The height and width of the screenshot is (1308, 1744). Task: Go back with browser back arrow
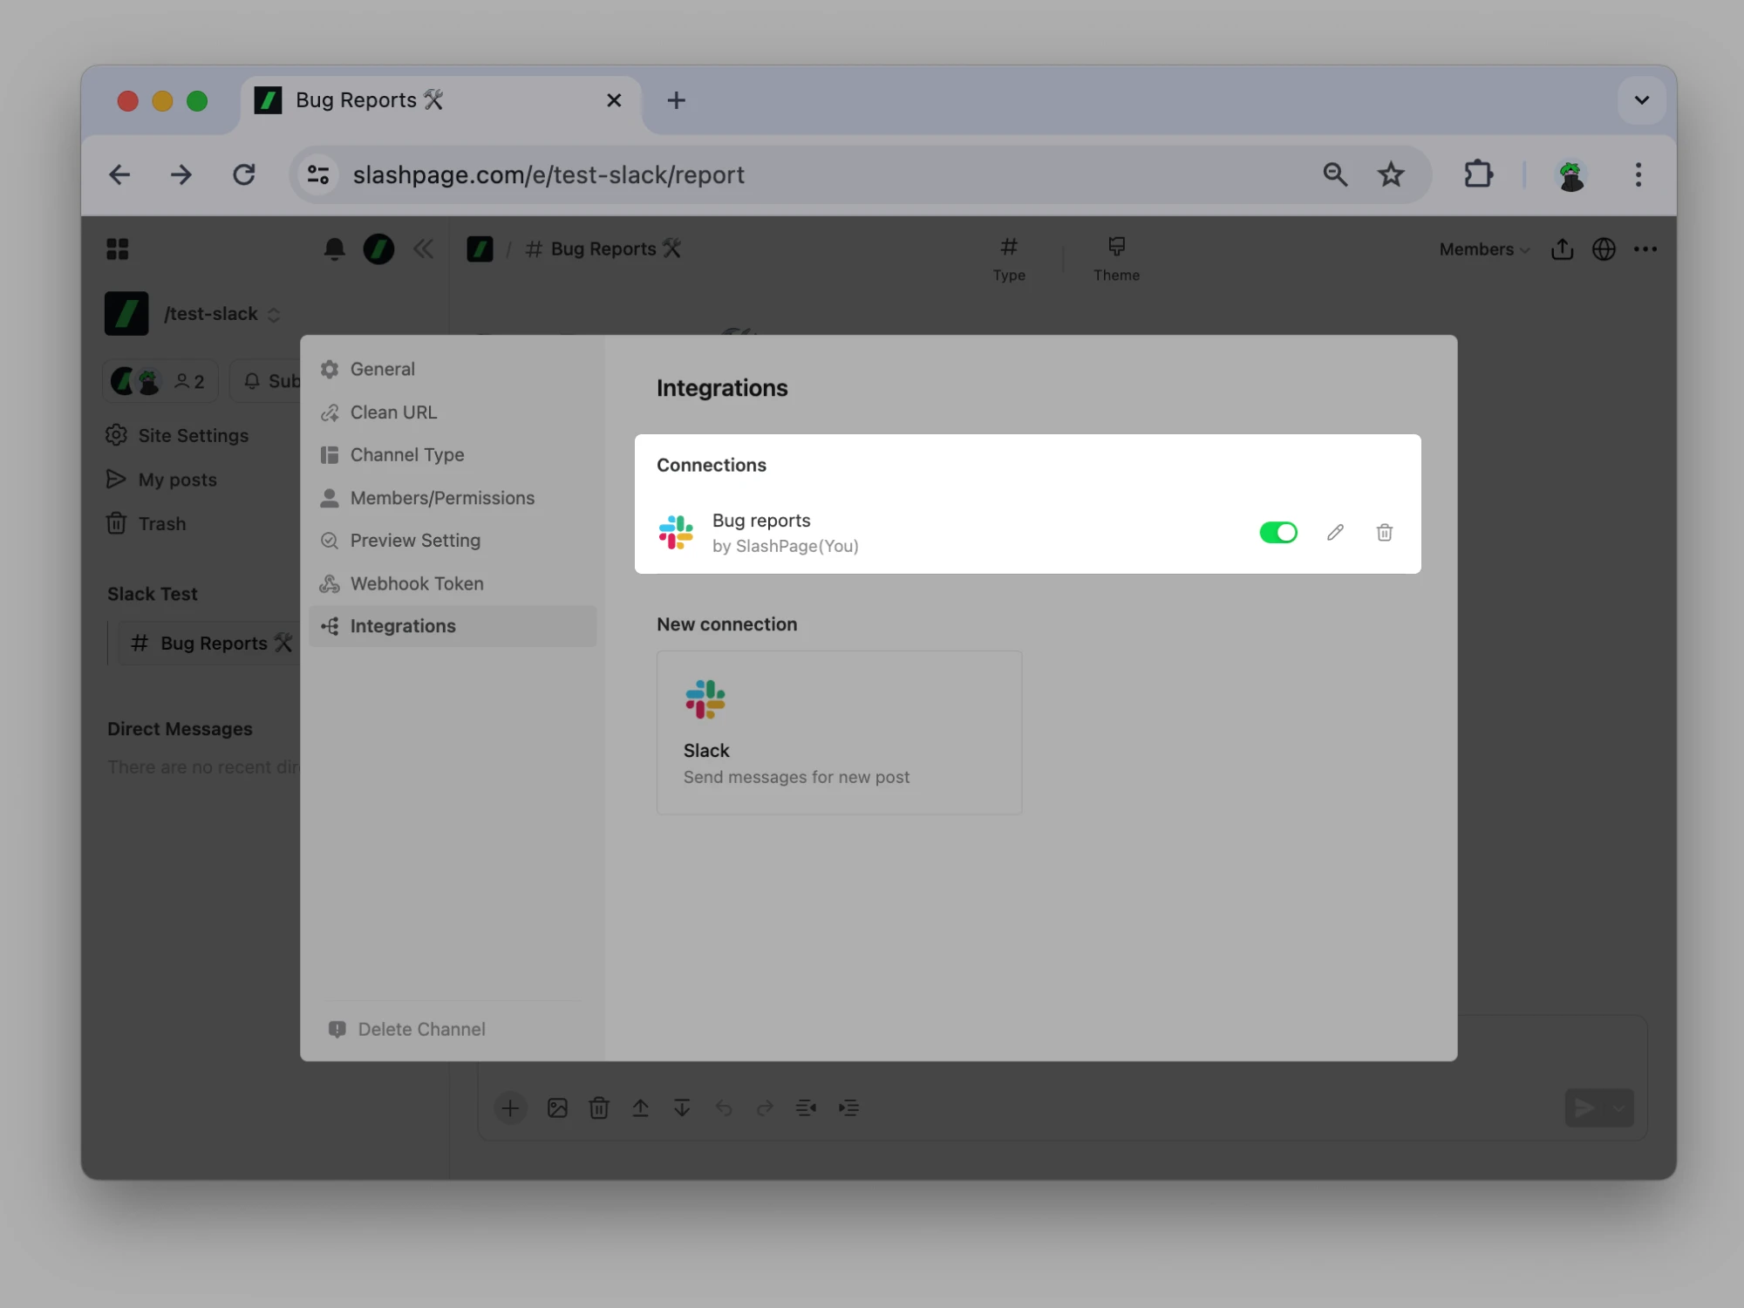(x=119, y=175)
